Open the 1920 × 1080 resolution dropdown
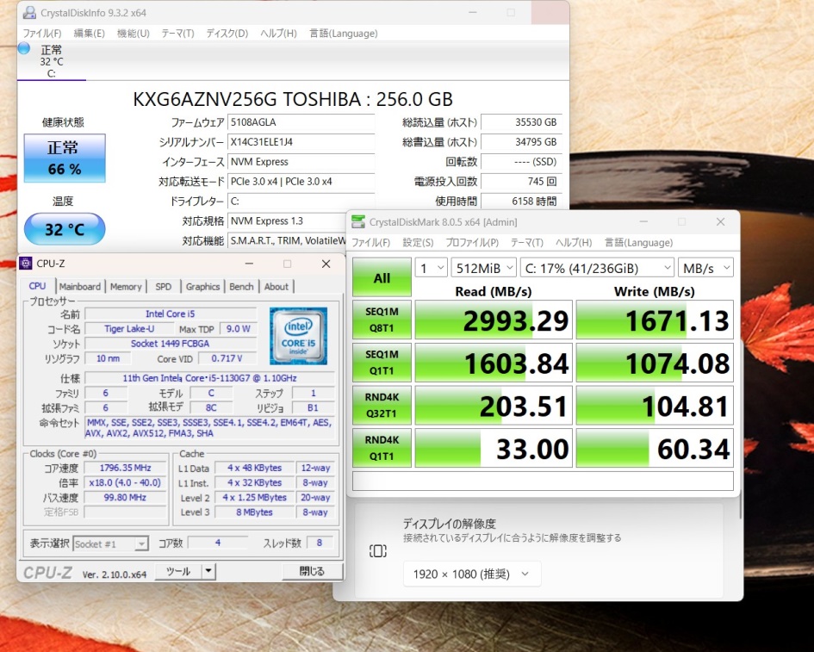 point(472,574)
